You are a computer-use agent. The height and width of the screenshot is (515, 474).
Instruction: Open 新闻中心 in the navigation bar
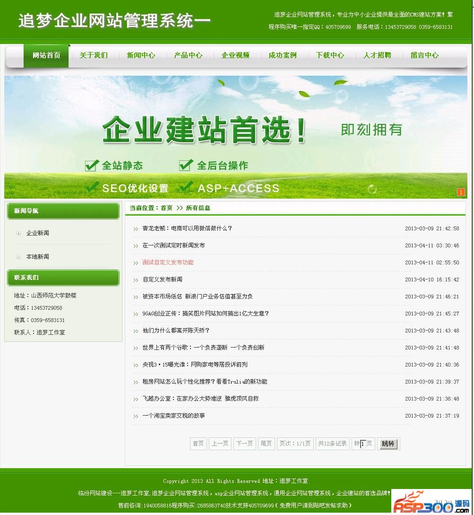[141, 55]
